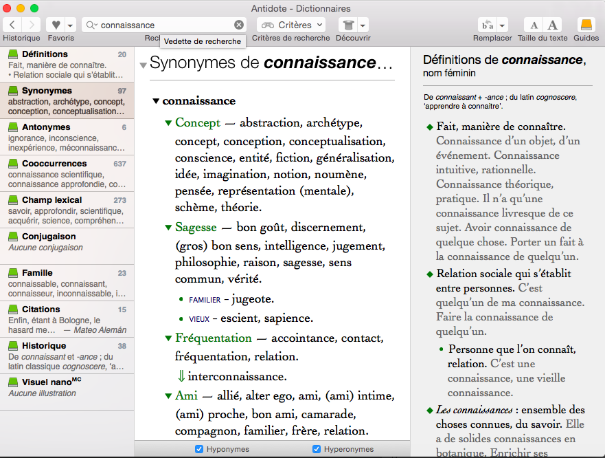
Task: Click the definition 'Fait, manière de connaître.'
Action: pyautogui.click(x=501, y=127)
